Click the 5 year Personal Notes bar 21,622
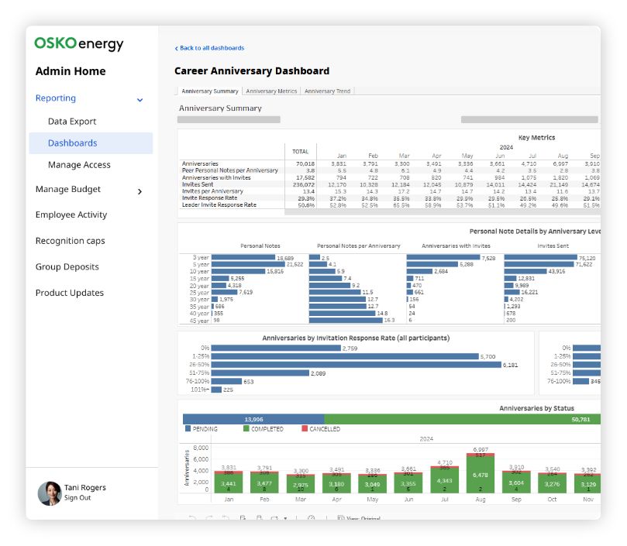The width and height of the screenshot is (627, 546). (x=248, y=264)
